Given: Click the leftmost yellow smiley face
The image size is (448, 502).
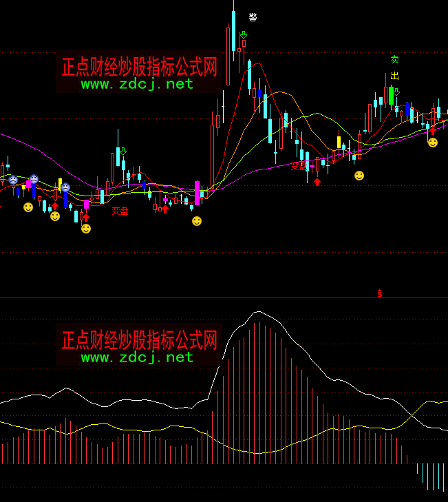Looking at the screenshot, I should coord(28,207).
